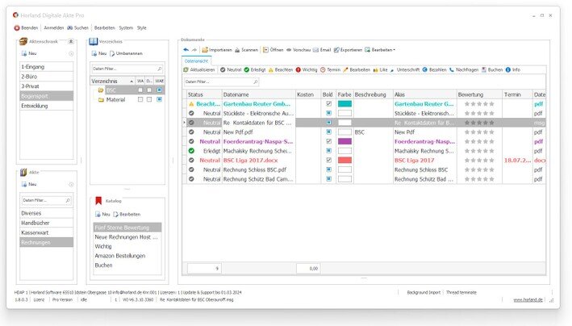Set the Info status
The height and width of the screenshot is (326, 572).
pos(513,69)
